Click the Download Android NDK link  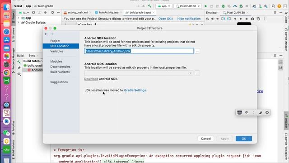pos(91,79)
